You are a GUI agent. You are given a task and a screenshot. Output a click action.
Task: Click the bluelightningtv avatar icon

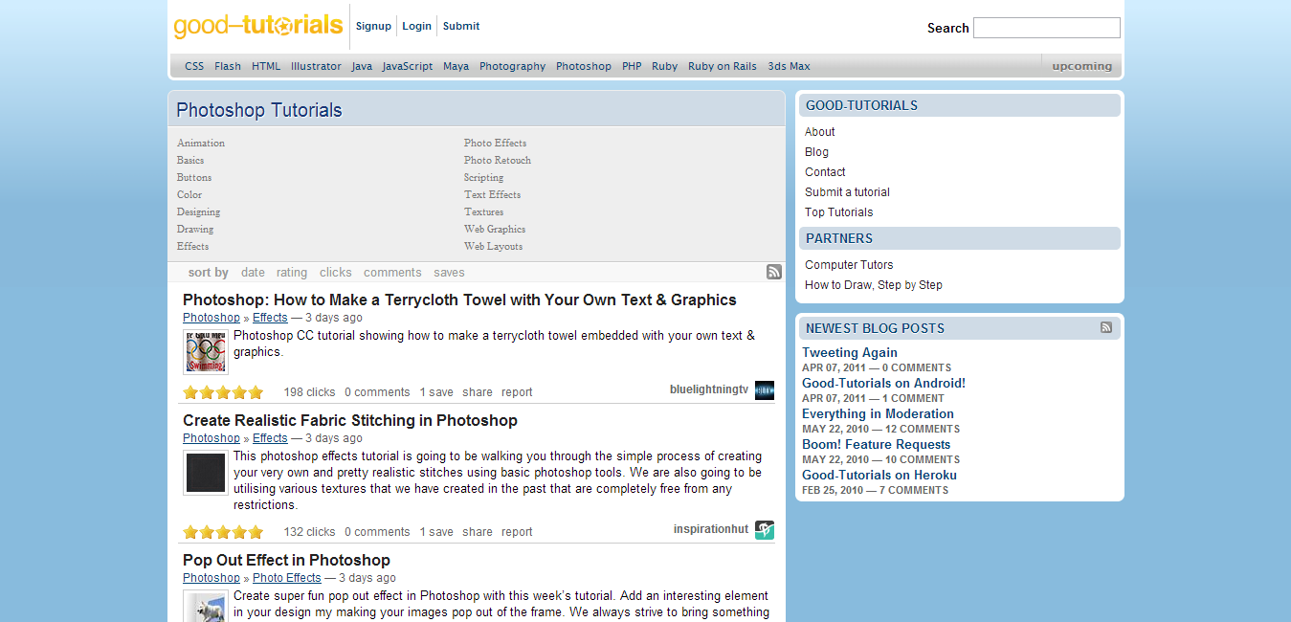click(x=764, y=390)
